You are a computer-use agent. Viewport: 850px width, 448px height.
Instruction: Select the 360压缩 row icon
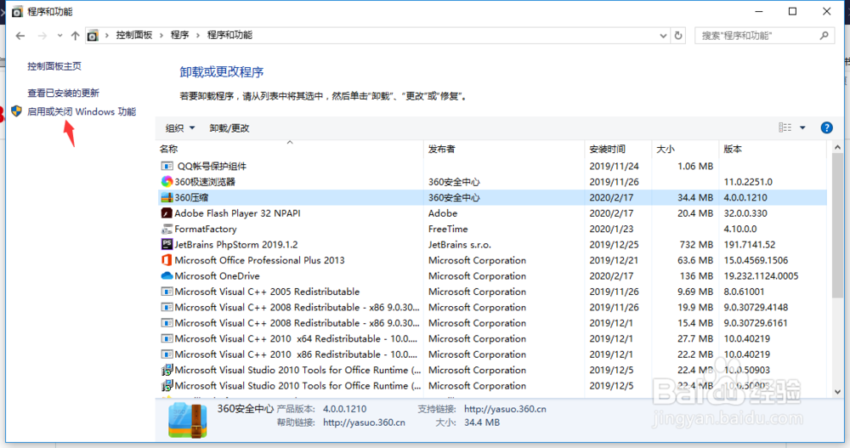pyautogui.click(x=167, y=197)
